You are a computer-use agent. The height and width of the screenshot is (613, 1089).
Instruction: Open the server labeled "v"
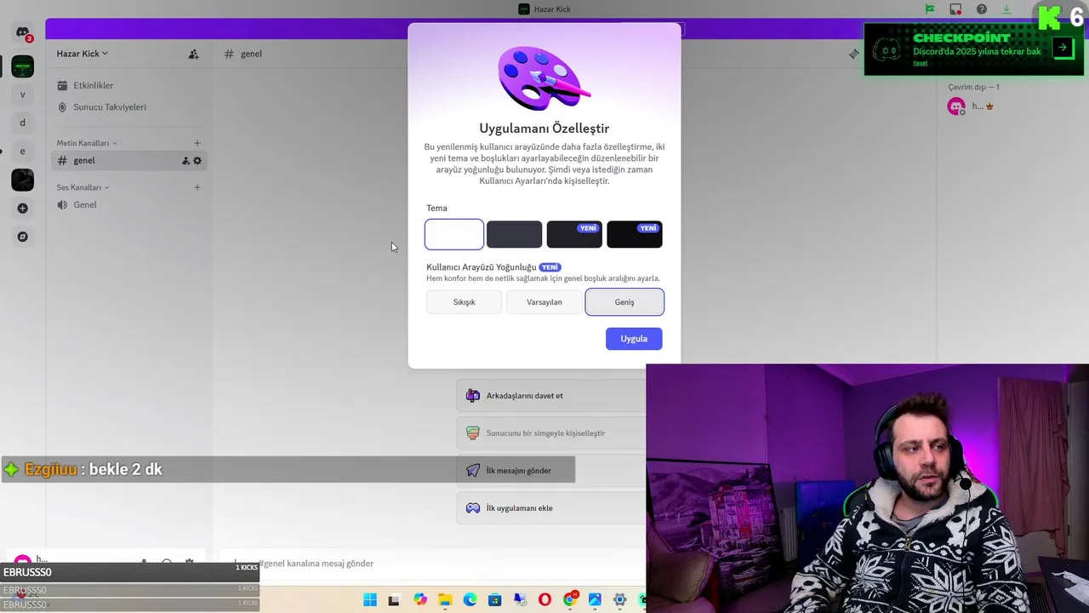pos(22,95)
